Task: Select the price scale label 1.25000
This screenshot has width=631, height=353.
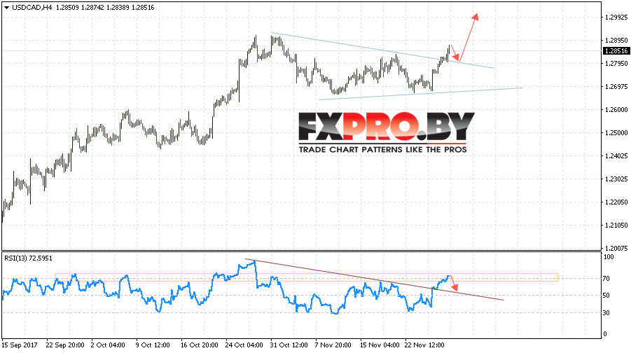Action: (x=616, y=133)
